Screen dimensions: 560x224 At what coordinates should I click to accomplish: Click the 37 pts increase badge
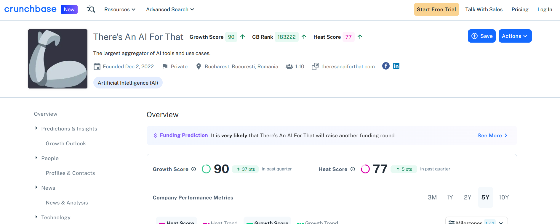tap(245, 169)
